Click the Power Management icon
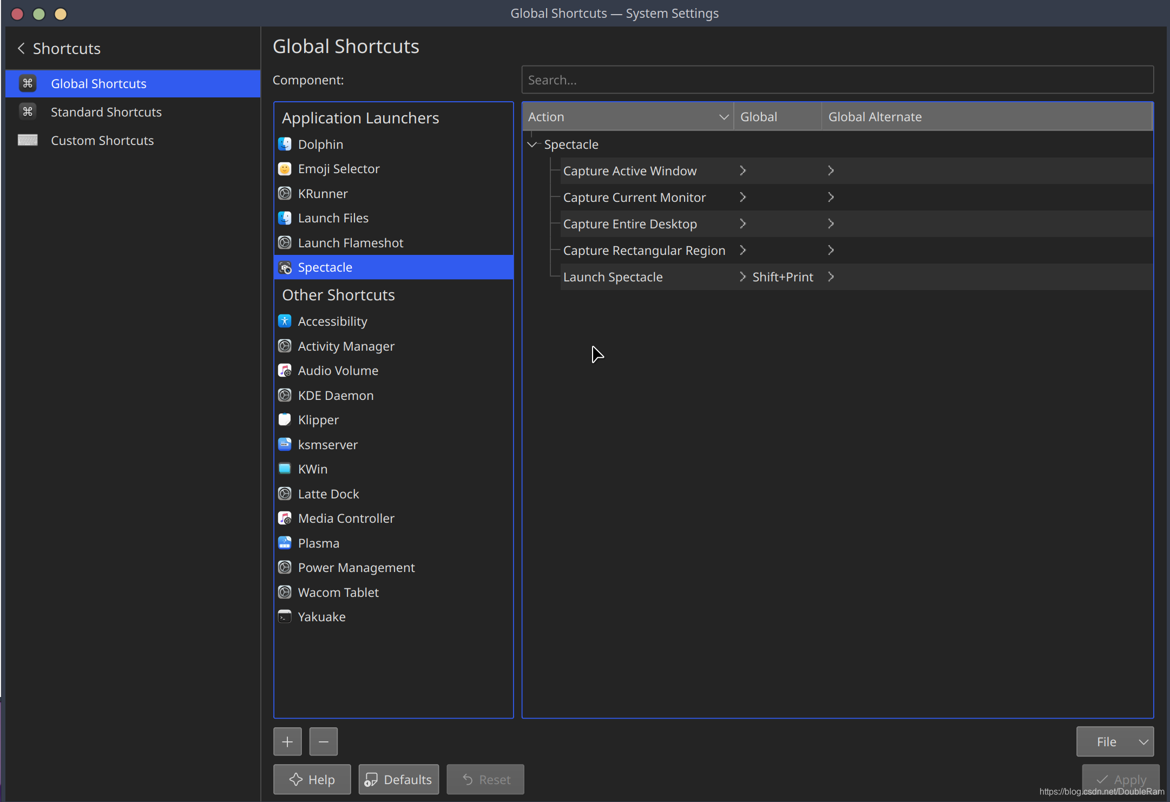The height and width of the screenshot is (802, 1170). coord(285,567)
